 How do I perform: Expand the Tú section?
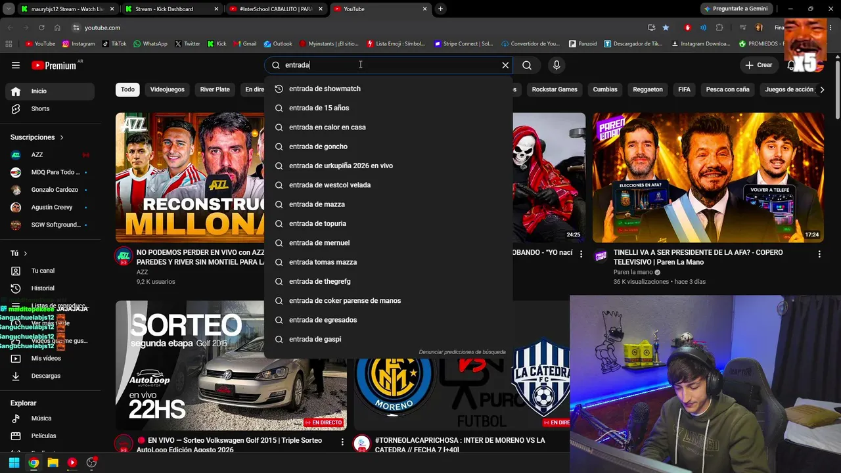point(19,254)
